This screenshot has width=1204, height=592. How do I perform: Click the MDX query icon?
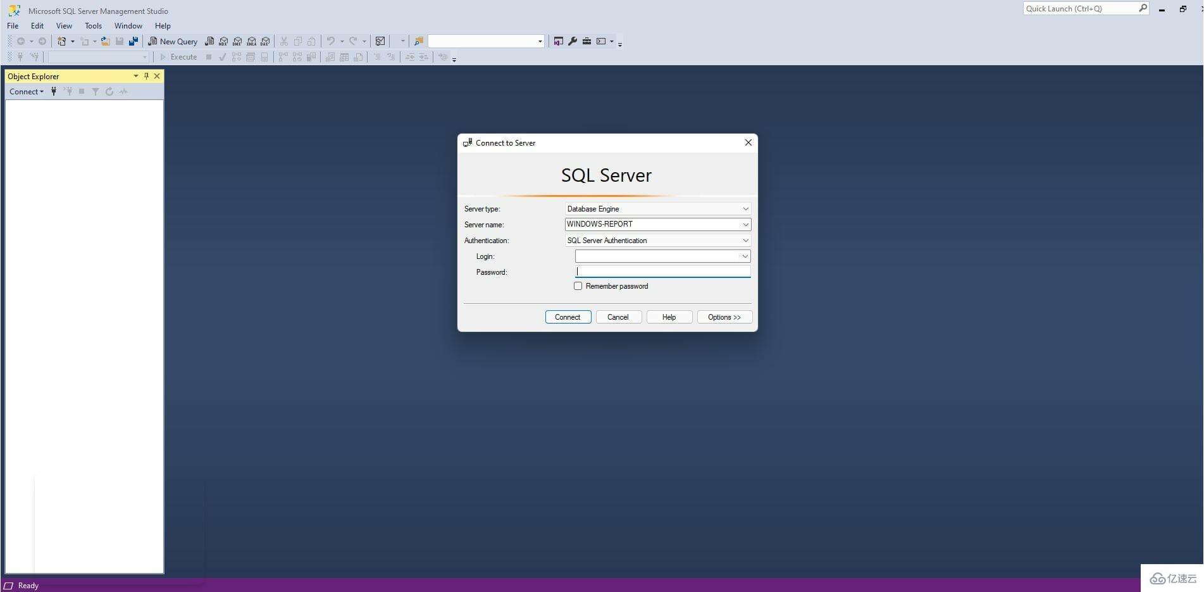(223, 41)
